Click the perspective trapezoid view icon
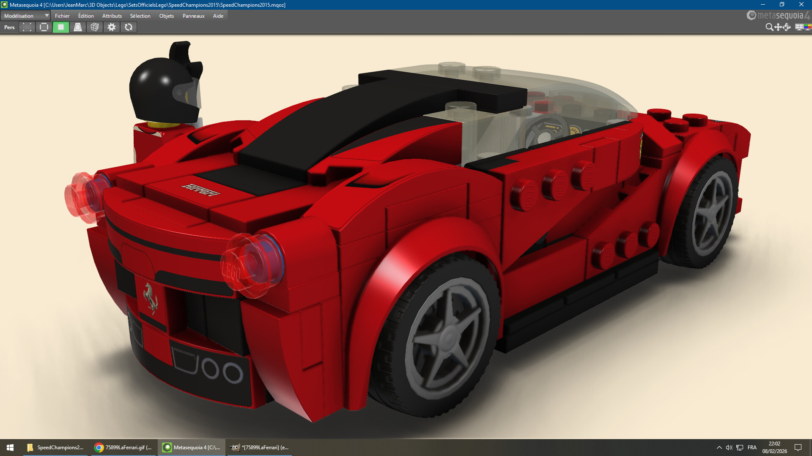Image resolution: width=812 pixels, height=456 pixels. point(78,27)
